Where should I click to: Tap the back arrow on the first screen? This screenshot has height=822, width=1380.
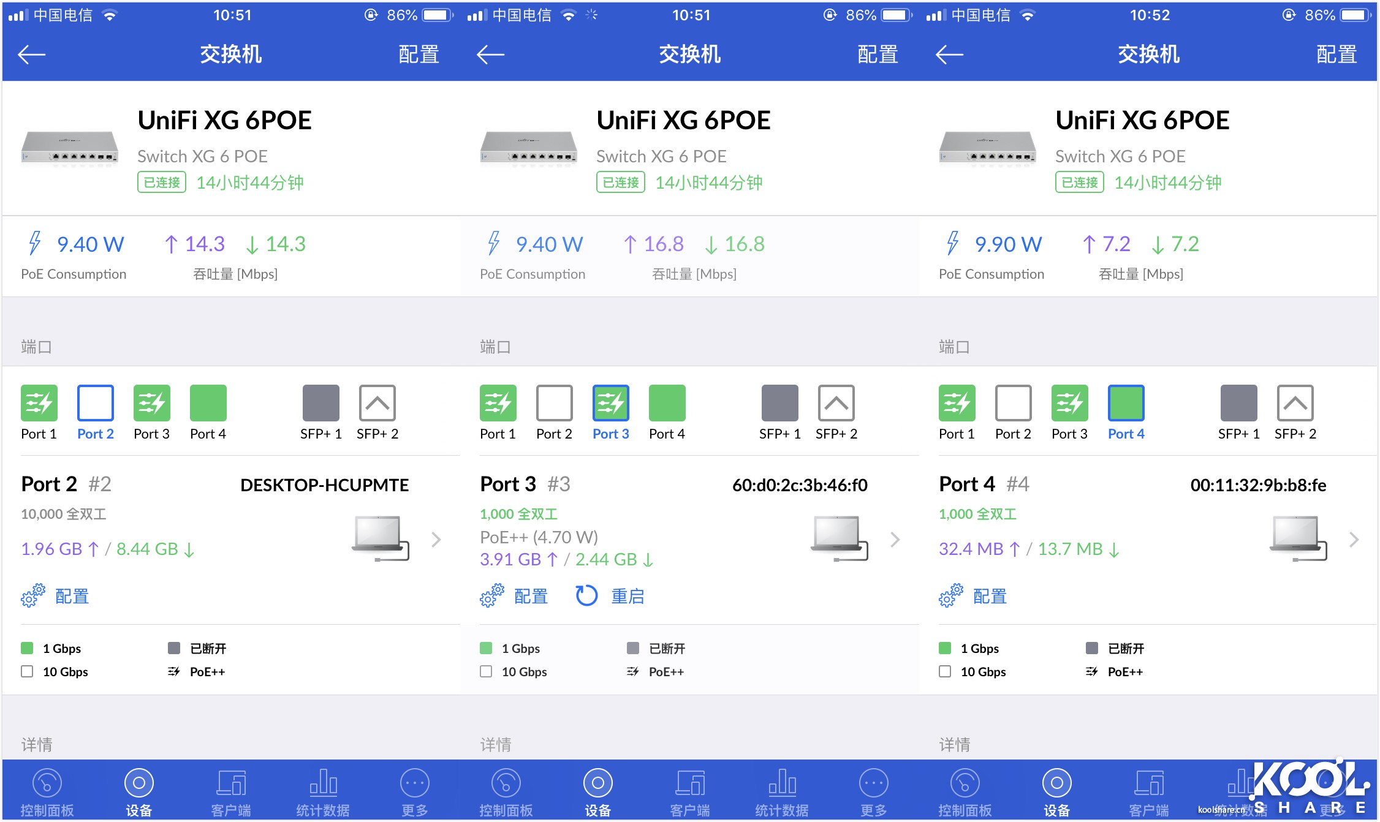[x=31, y=55]
